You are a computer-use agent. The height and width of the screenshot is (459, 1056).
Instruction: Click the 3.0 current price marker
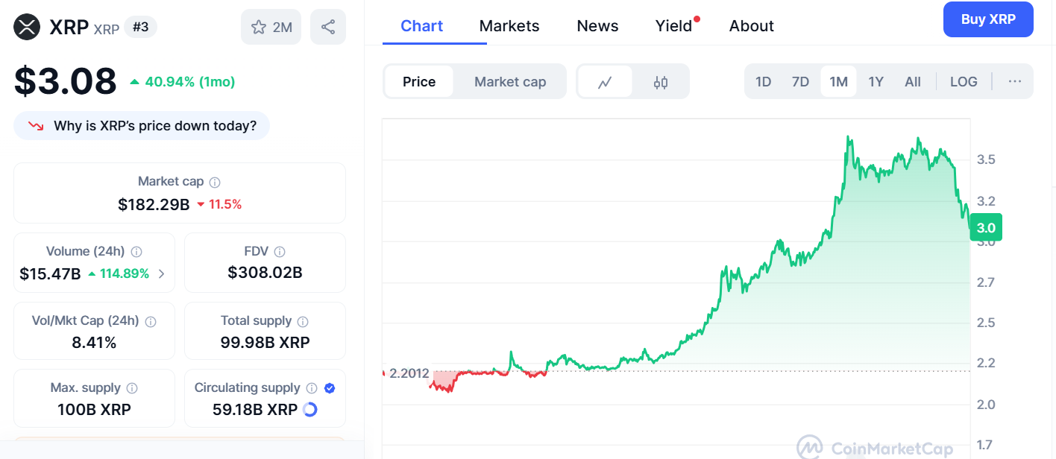click(986, 228)
